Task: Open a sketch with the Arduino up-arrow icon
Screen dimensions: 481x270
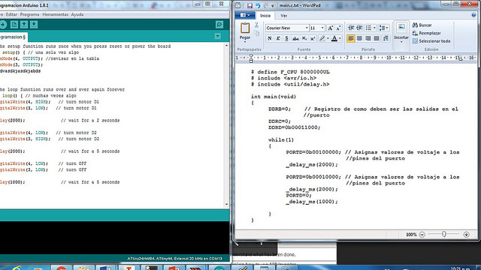Action: click(24, 25)
